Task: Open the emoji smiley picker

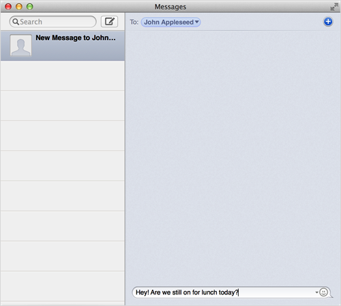Action: coord(323,292)
